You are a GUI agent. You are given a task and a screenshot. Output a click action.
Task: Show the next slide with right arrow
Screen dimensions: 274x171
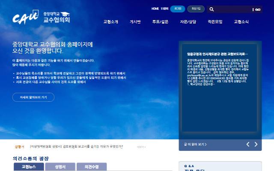[x=256, y=144]
